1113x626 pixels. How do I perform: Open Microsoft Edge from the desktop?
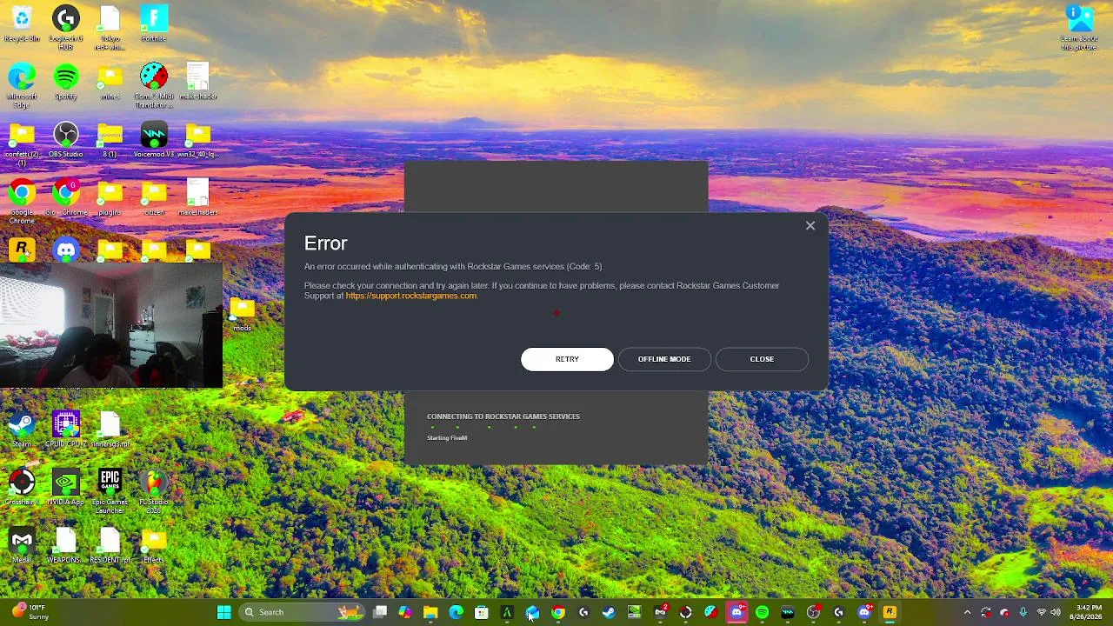point(22,85)
